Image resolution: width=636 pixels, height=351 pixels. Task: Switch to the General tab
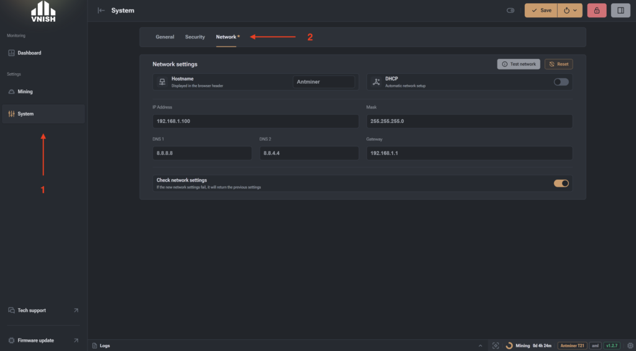point(165,37)
